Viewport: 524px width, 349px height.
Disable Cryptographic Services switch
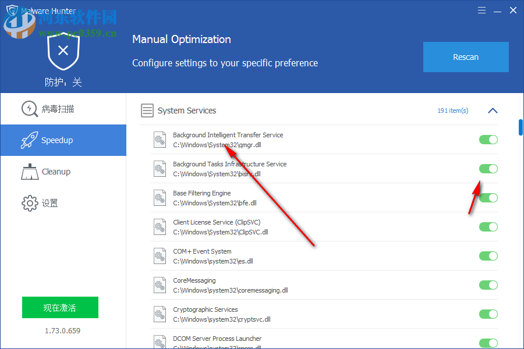[488, 314]
